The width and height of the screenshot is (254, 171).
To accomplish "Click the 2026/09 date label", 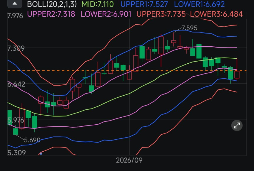I will [129, 160].
